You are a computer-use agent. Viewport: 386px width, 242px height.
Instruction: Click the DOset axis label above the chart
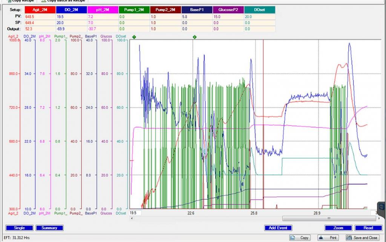pos(121,36)
